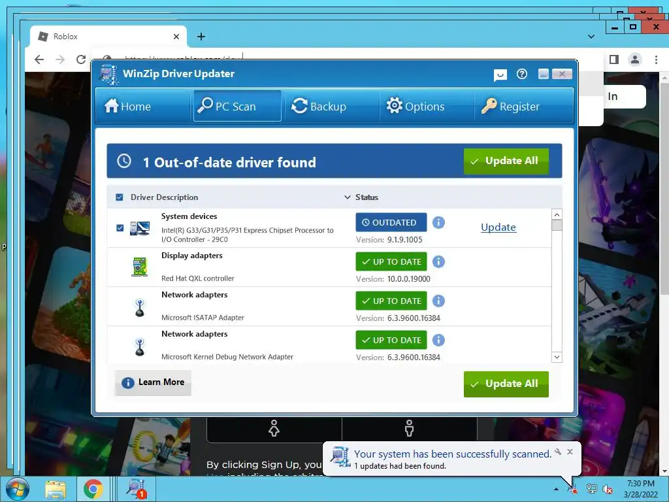Click the wrench icon in notification balloon
669x502 pixels.
tap(558, 452)
